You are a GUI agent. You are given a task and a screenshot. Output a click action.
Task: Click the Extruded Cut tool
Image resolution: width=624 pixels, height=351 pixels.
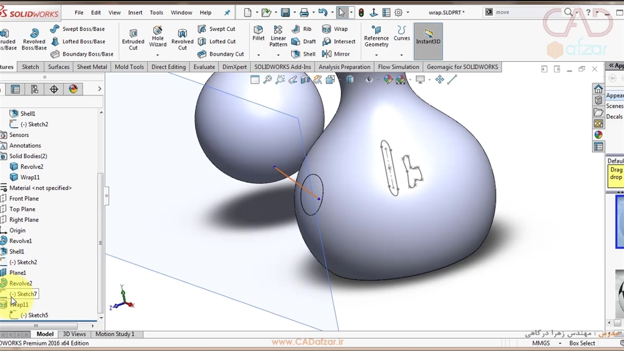pyautogui.click(x=133, y=38)
